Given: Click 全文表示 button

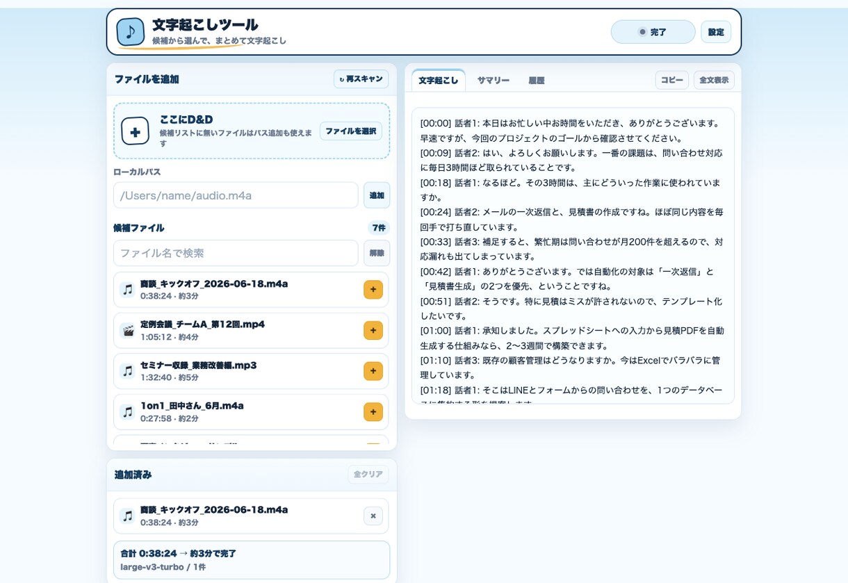Looking at the screenshot, I should [714, 80].
